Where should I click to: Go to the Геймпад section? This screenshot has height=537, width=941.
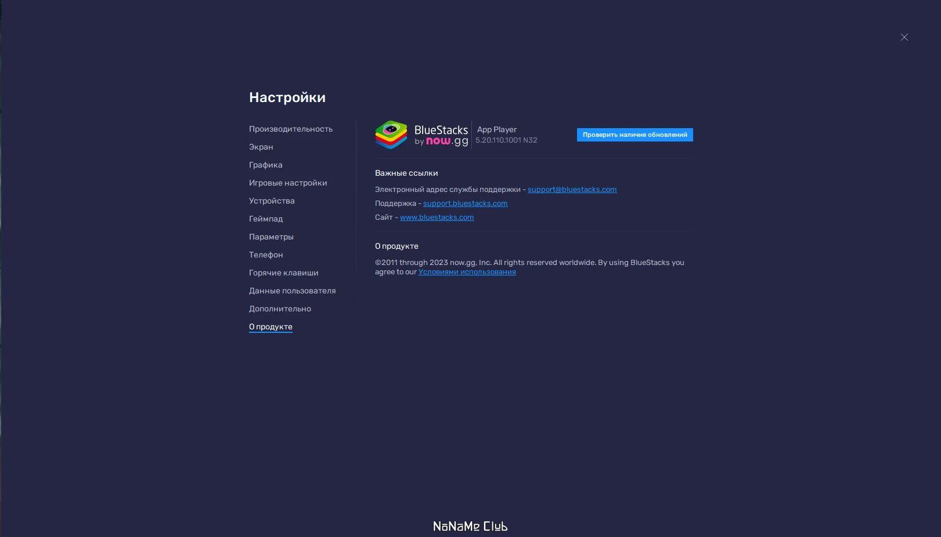coord(266,219)
